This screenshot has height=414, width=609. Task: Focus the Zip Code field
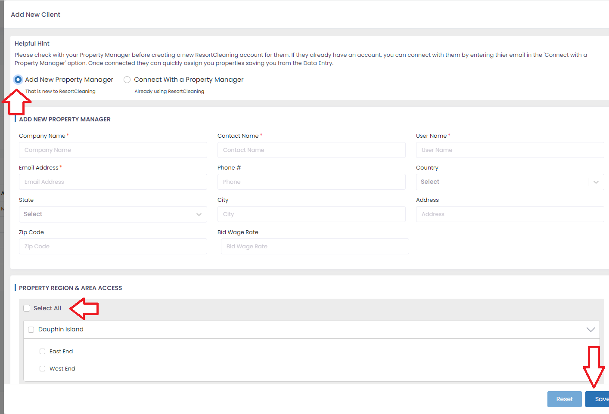(113, 247)
